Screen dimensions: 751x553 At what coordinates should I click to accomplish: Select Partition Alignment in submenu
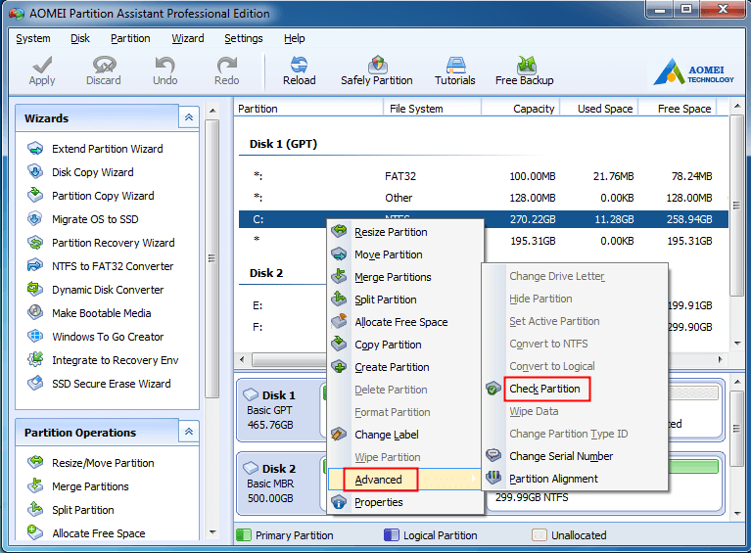point(575,479)
